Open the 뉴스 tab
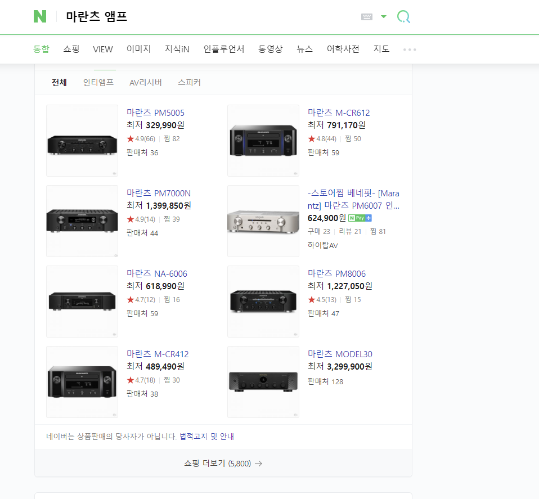Screen dimensions: 539x499 coord(304,49)
